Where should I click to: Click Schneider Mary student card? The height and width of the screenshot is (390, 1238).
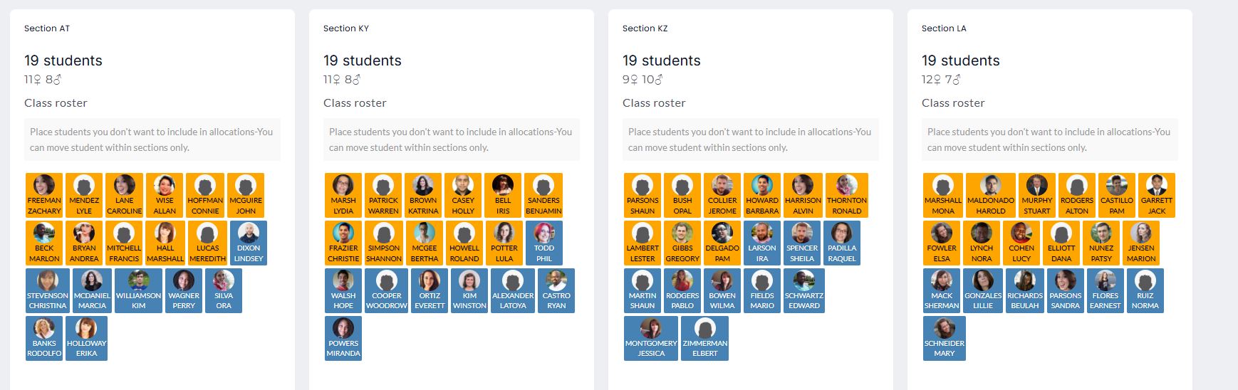945,338
